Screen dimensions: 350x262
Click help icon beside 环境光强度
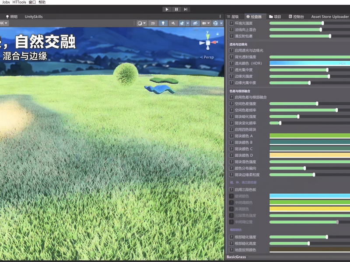[x=231, y=23]
